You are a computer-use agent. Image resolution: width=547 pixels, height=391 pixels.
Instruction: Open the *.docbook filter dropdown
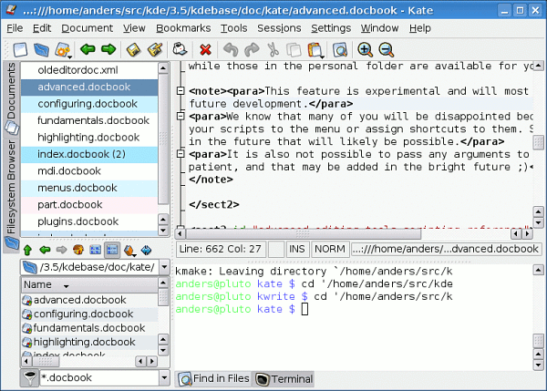tap(163, 377)
